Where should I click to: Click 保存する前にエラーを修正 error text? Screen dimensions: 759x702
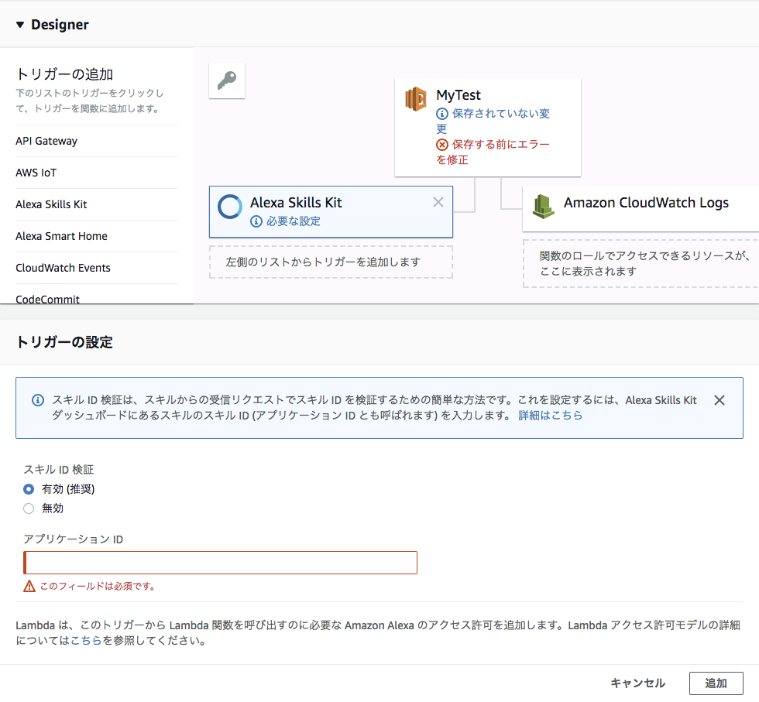493,152
